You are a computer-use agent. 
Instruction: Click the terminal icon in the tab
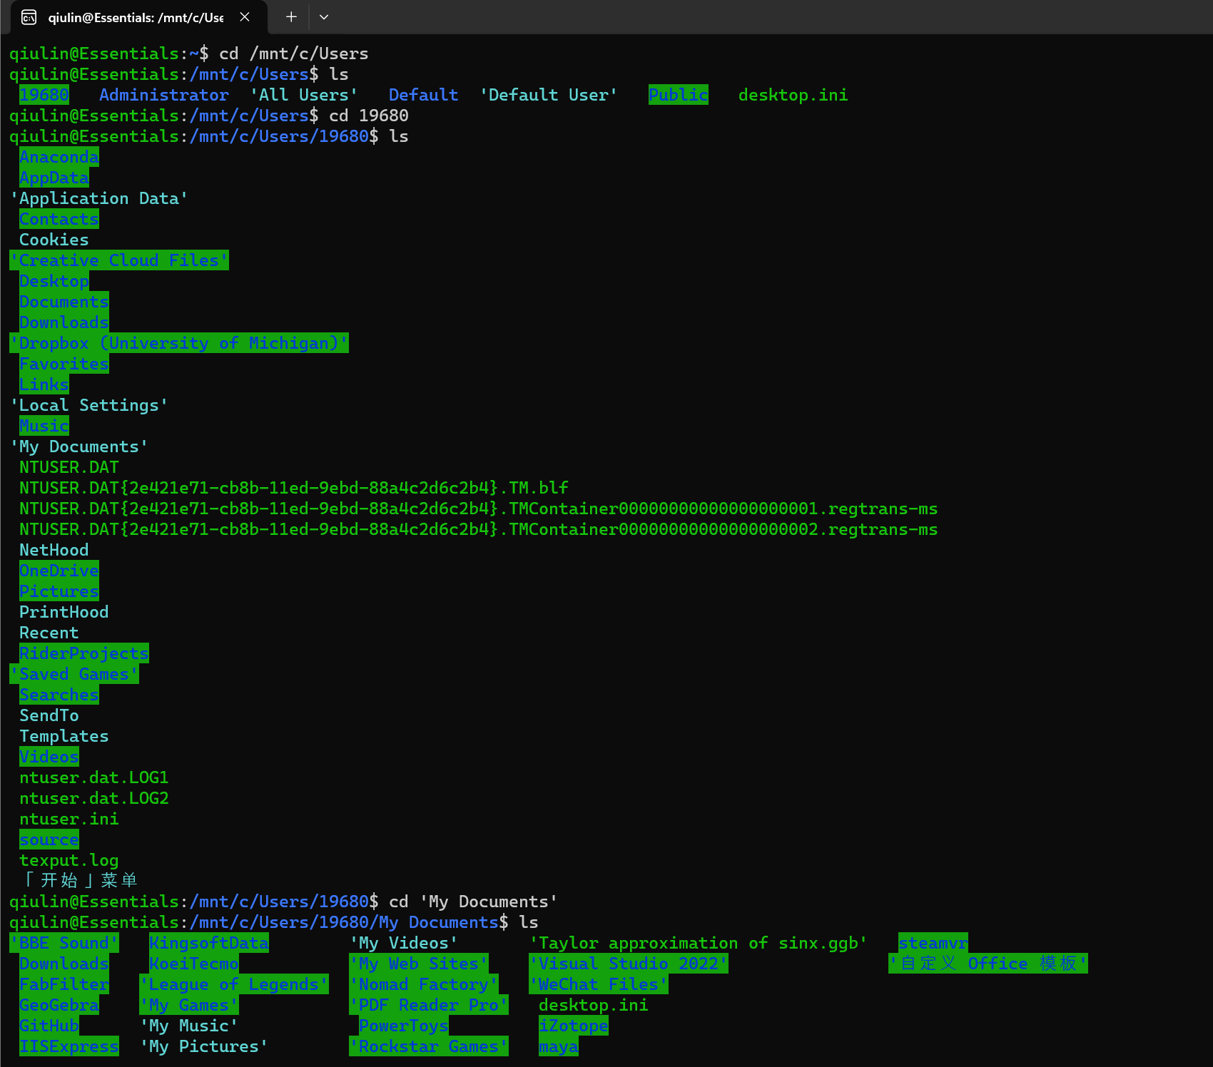[29, 17]
